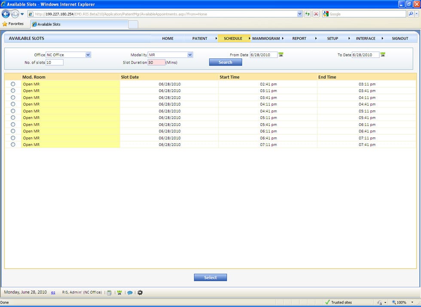Click the calculator icon in footer bar
The height and width of the screenshot is (307, 421).
click(x=109, y=293)
